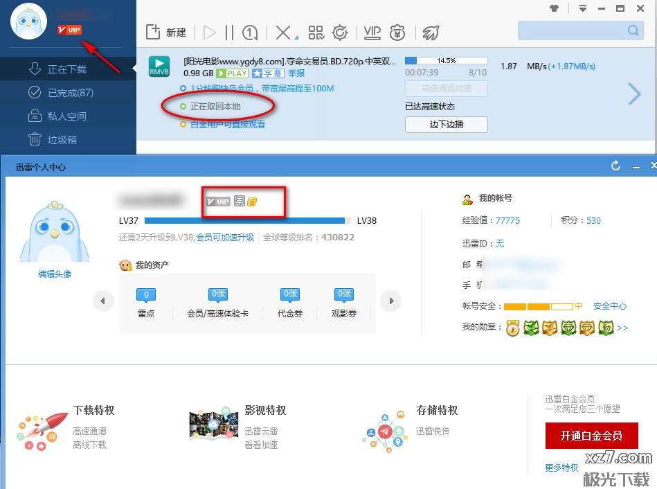Click the large bird avatar in personal center
Screen dimensions: 657x489
click(x=55, y=232)
